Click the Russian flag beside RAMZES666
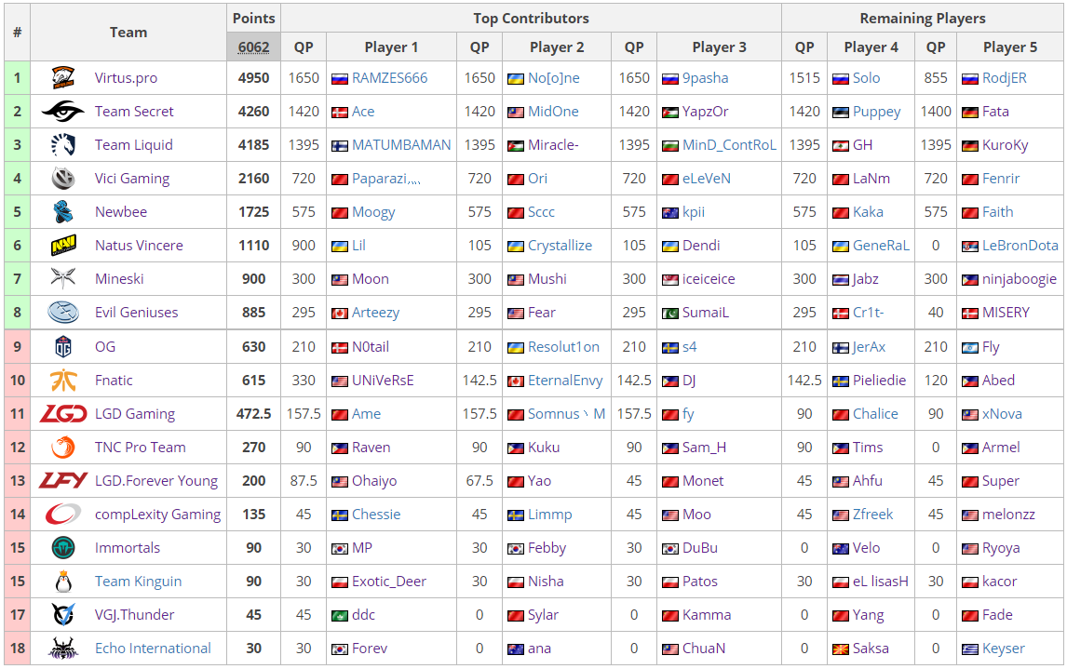 340,79
